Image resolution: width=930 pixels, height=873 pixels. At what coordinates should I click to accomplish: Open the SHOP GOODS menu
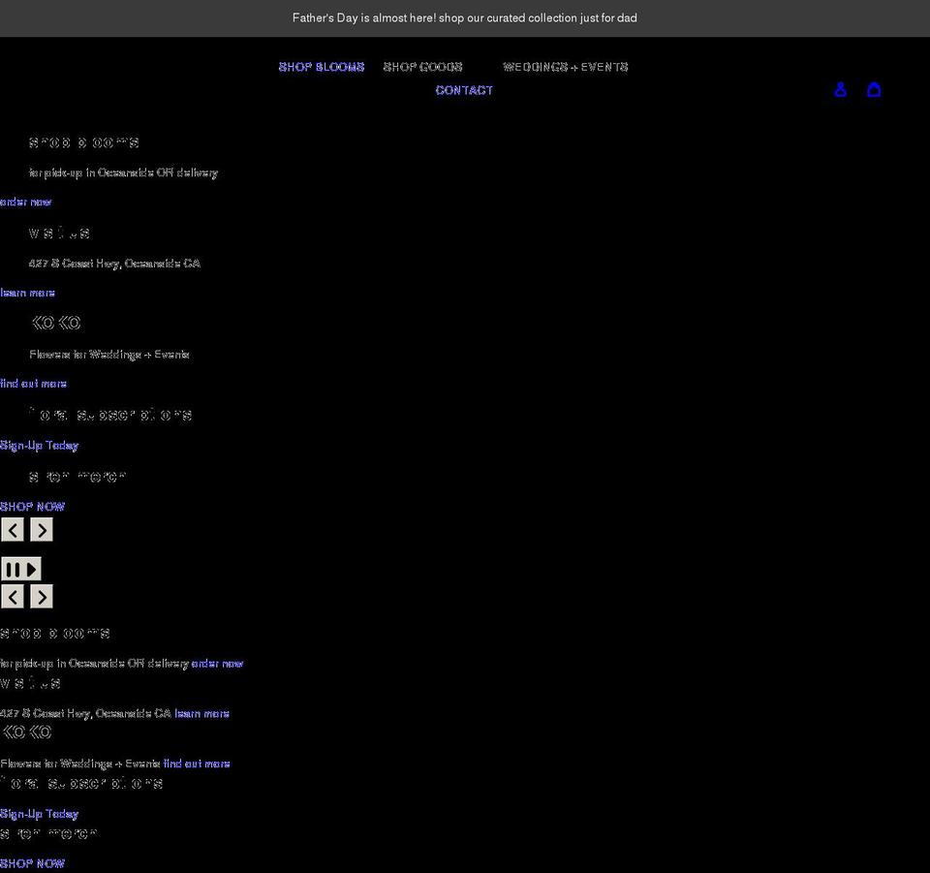(x=422, y=66)
